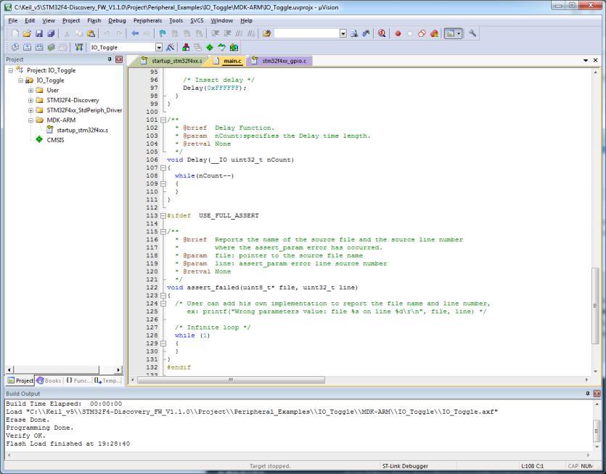Select the CMSIS component in the project tree

click(x=55, y=140)
